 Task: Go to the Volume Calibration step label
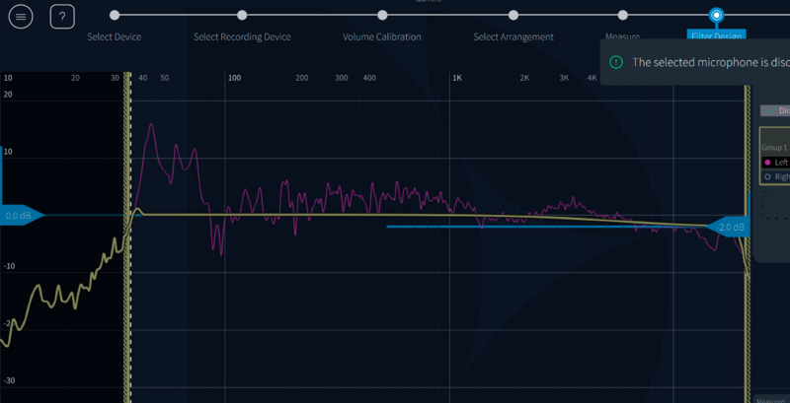click(382, 37)
